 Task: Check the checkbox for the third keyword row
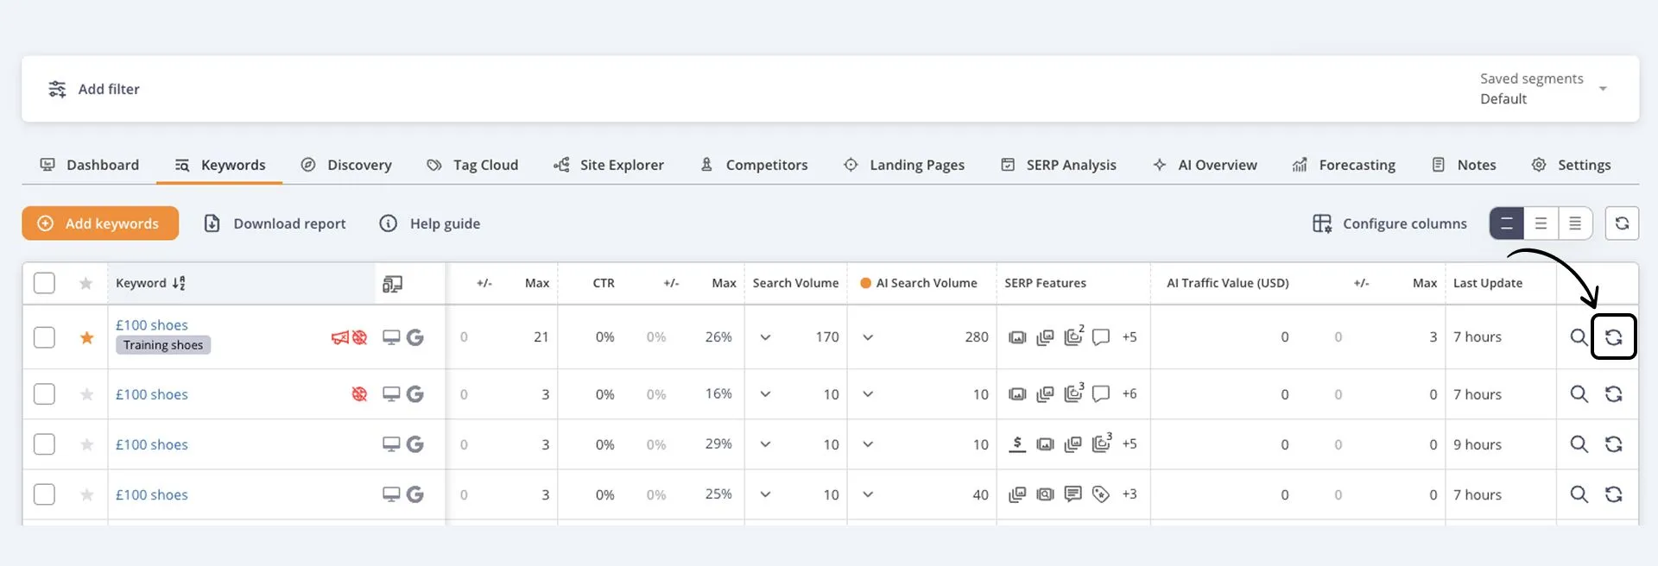(44, 444)
